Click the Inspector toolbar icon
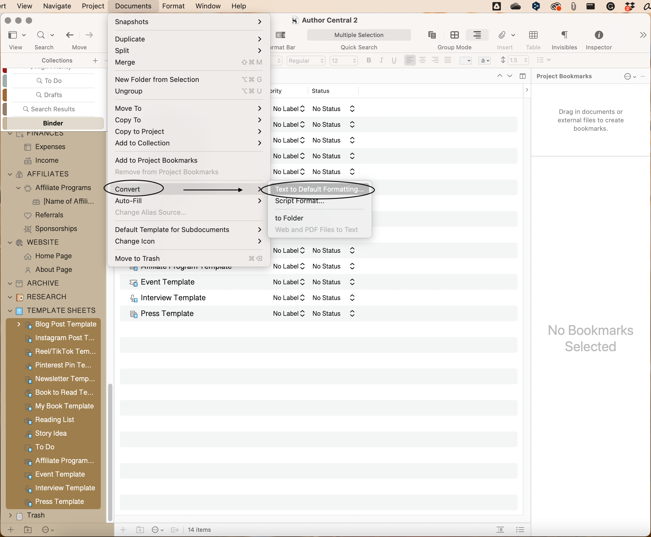Image resolution: width=651 pixels, height=537 pixels. pos(598,35)
